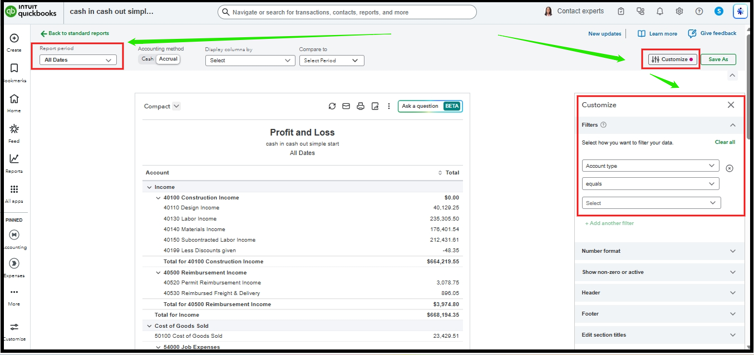754x355 pixels.
Task: Select Cash accounting method
Action: click(x=147, y=59)
